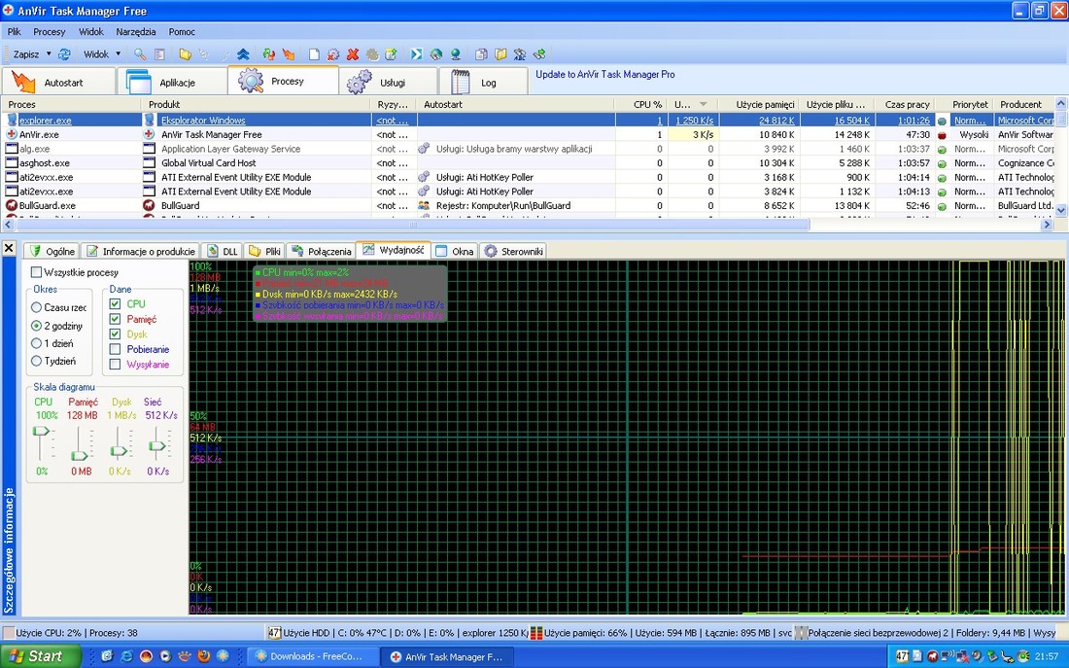Click the gear with red X icon

coord(333,53)
